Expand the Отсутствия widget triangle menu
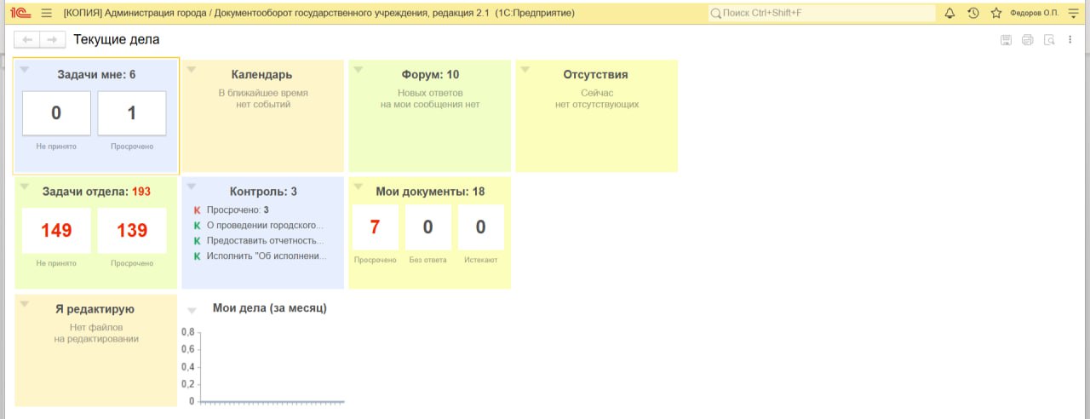The height and width of the screenshot is (419, 1090). 525,70
